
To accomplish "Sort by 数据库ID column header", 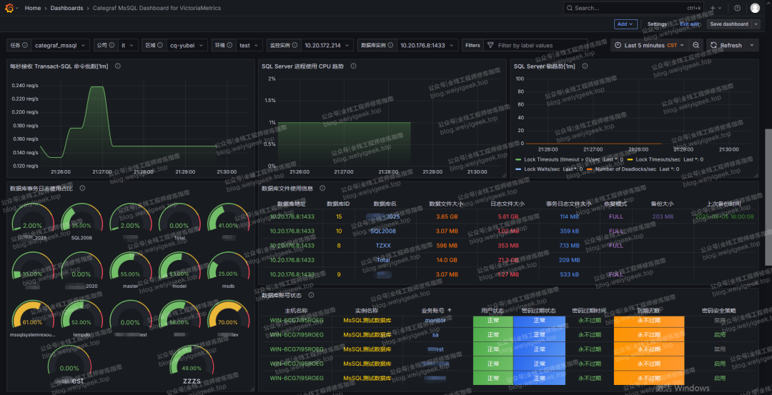I will point(338,204).
